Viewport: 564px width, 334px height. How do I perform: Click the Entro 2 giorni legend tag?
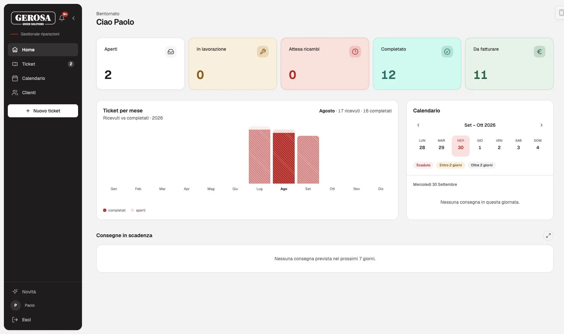pos(450,165)
